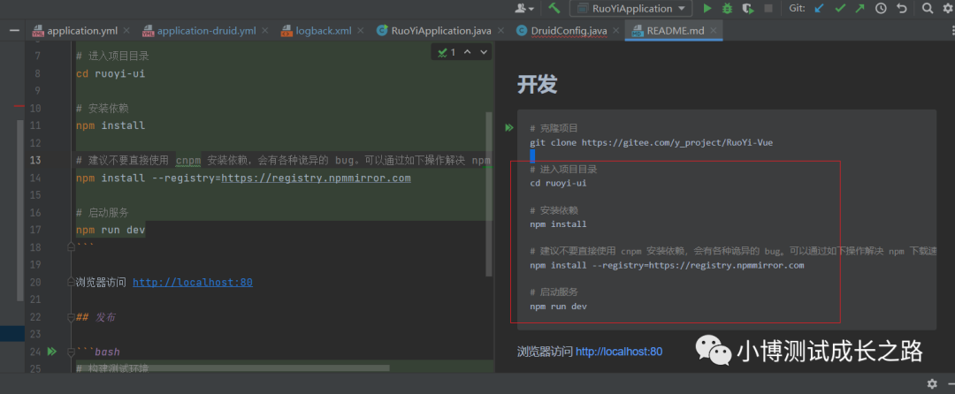Image resolution: width=955 pixels, height=394 pixels.
Task: Open the user account icon menu
Action: (524, 8)
